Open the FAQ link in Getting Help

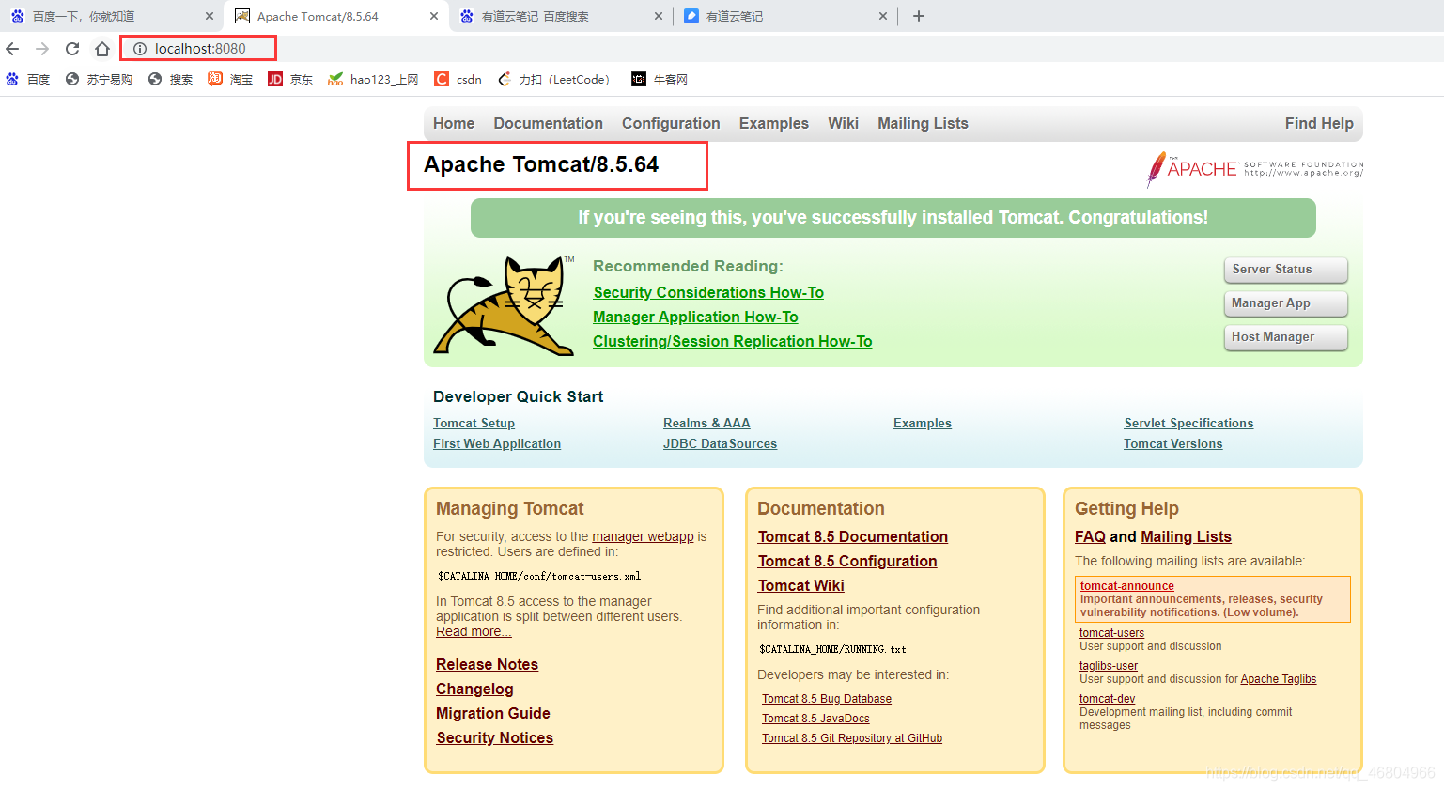1090,537
